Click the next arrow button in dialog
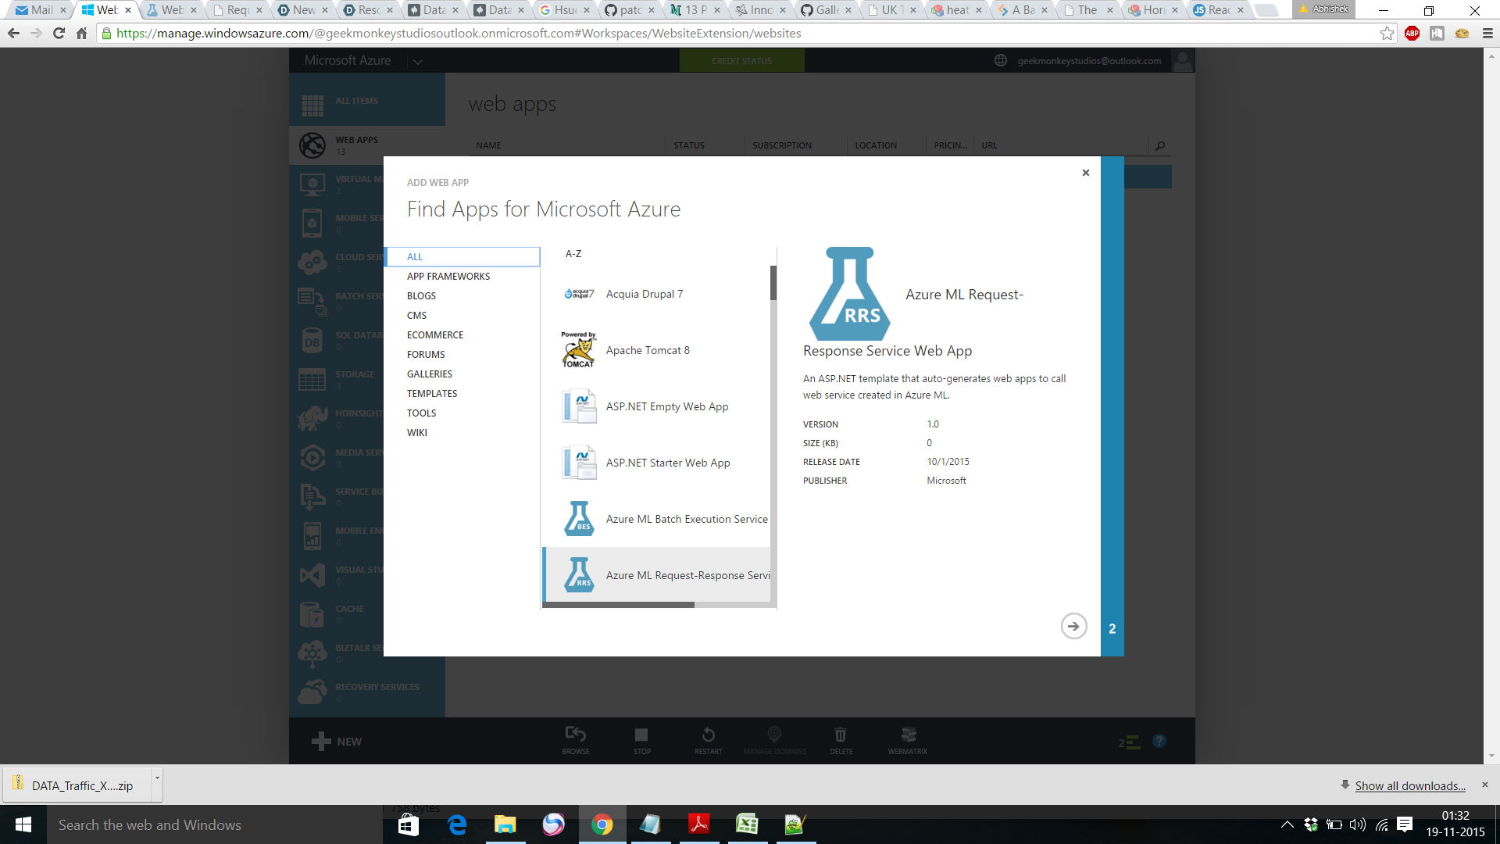Viewport: 1500px width, 844px height. tap(1073, 626)
